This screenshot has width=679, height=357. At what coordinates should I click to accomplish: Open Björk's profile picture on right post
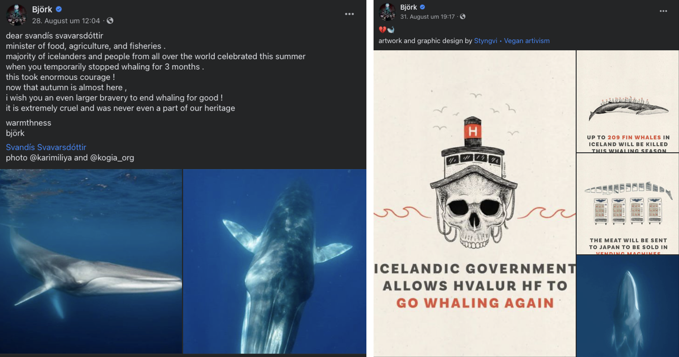(387, 11)
